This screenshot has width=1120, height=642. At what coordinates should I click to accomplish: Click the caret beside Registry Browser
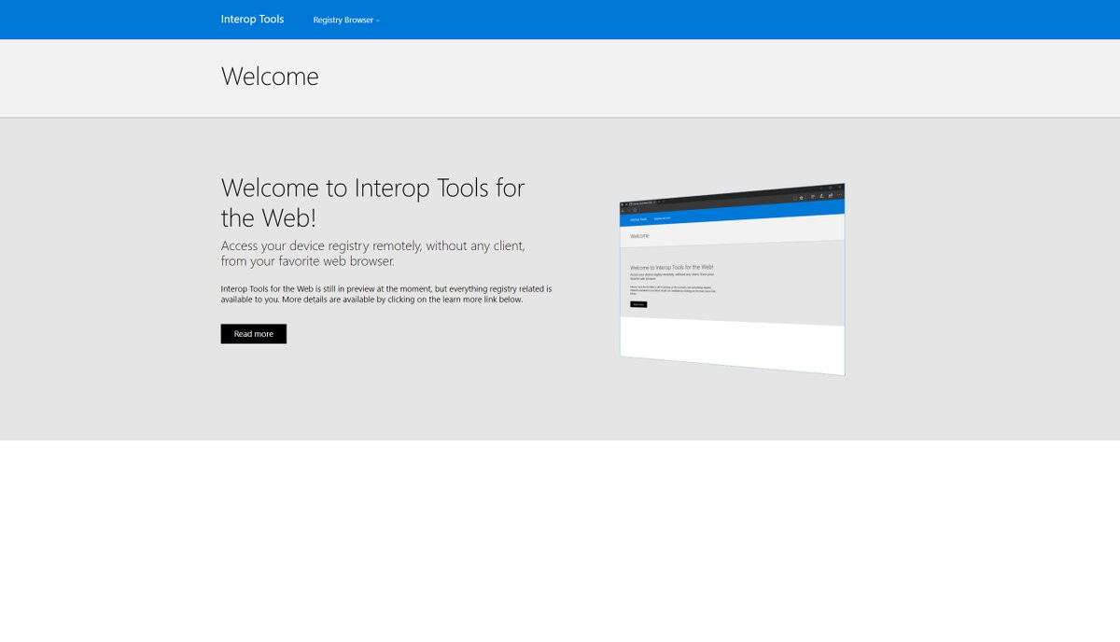(378, 21)
